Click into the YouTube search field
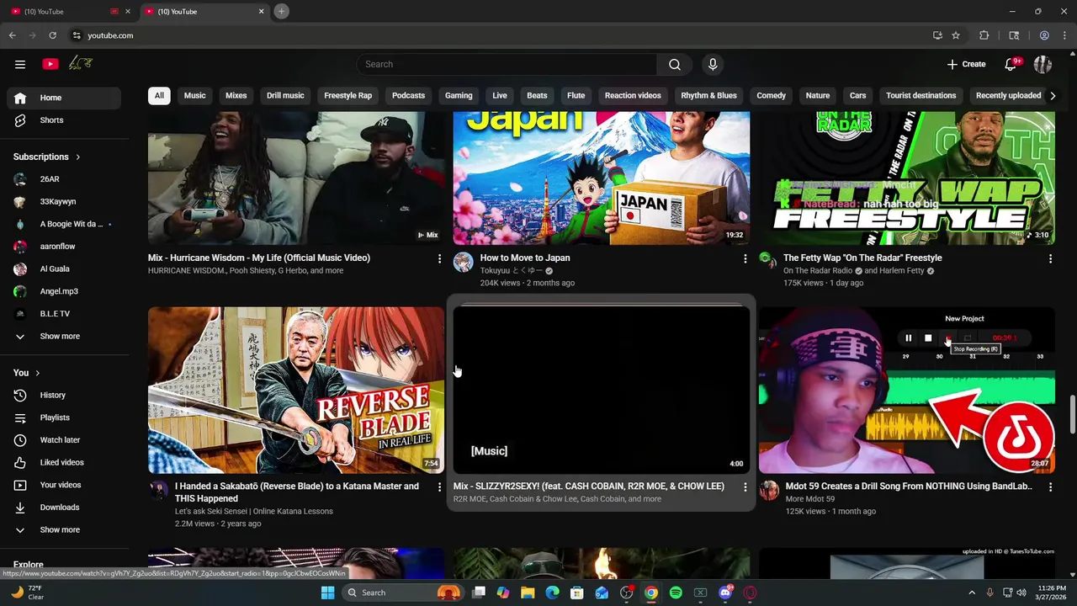This screenshot has height=606, width=1077. (507, 64)
